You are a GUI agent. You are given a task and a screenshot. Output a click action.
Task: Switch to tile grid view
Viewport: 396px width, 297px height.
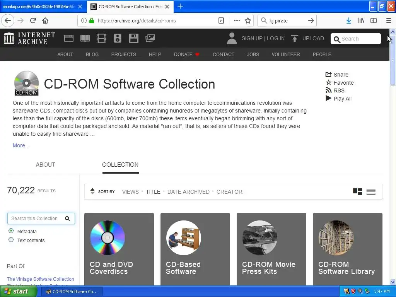pos(357,192)
